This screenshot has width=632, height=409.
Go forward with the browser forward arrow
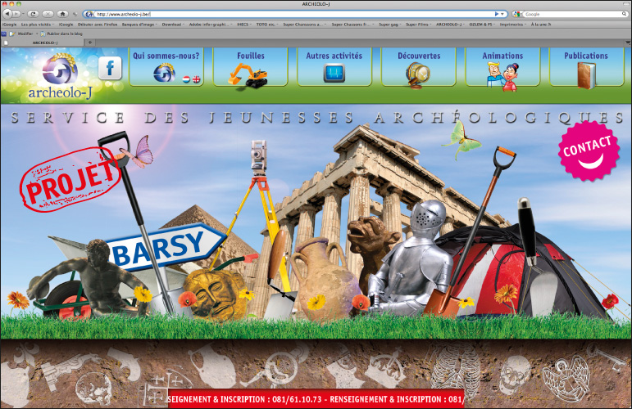click(x=16, y=14)
